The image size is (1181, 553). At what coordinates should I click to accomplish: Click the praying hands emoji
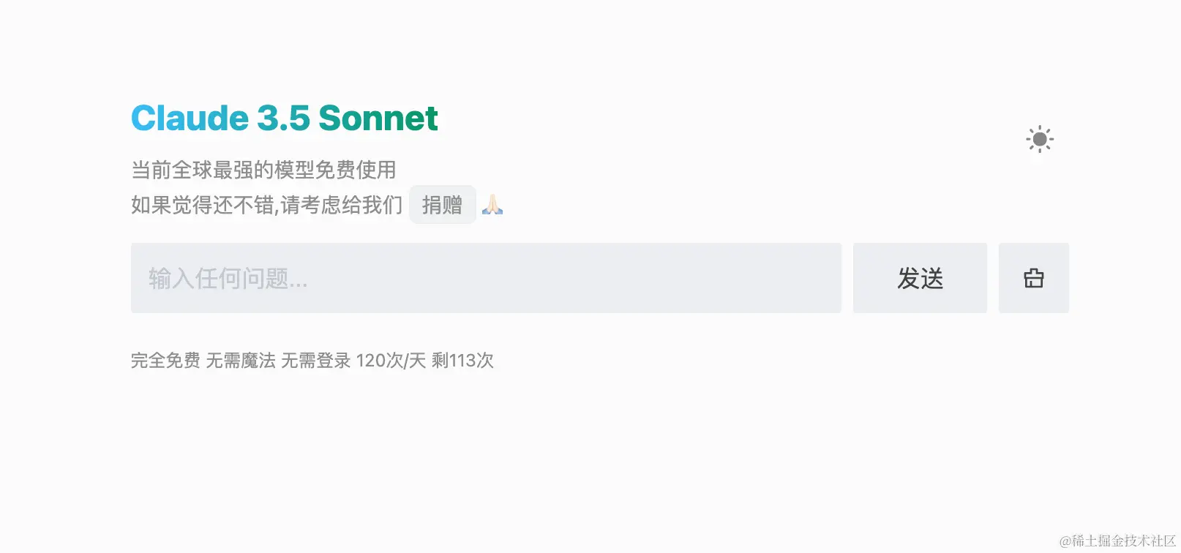tap(492, 205)
